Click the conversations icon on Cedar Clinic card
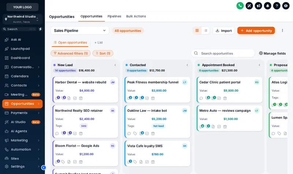This screenshot has width=293, height=174. (201, 98)
